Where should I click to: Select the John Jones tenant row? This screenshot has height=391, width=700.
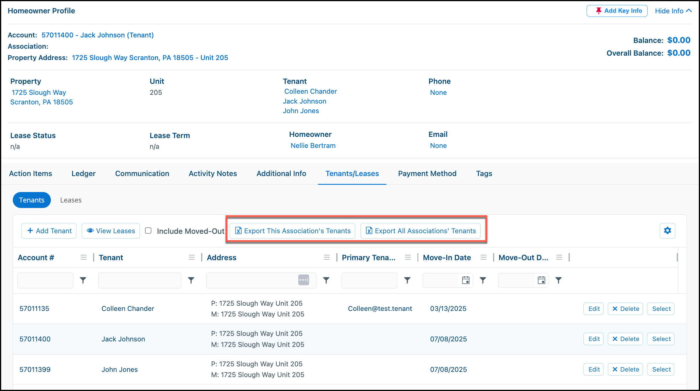[x=661, y=369]
